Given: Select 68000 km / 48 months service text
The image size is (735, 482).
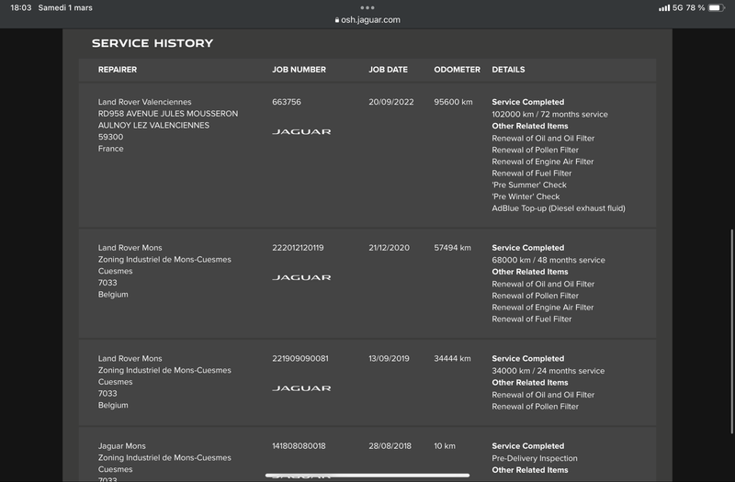Looking at the screenshot, I should click(548, 260).
